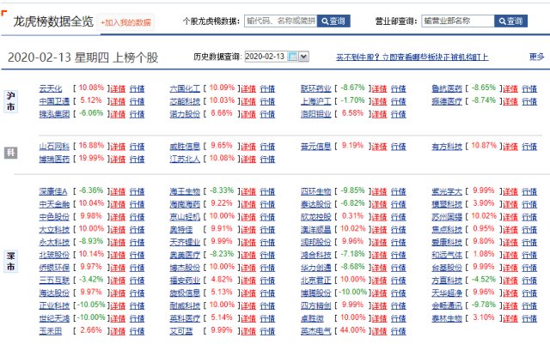
Task: Open the 山石网科 stock link
Action: point(54,147)
